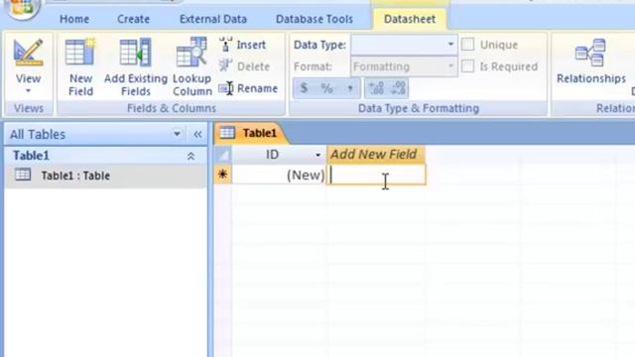Open the View button dropdown arrow

(28, 91)
